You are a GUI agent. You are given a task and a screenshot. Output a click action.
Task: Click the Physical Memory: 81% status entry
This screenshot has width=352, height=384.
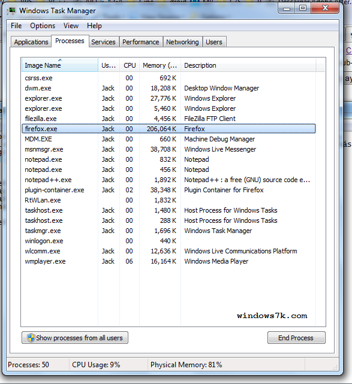[x=186, y=365]
